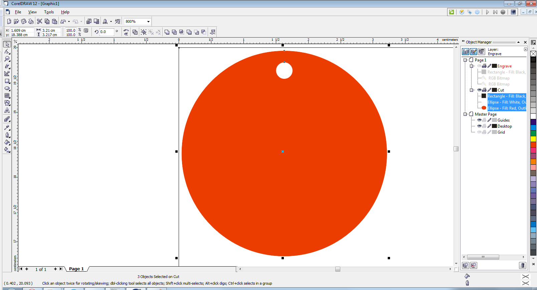
Task: Toggle visibility eye of Desktop layer
Action: (479, 126)
